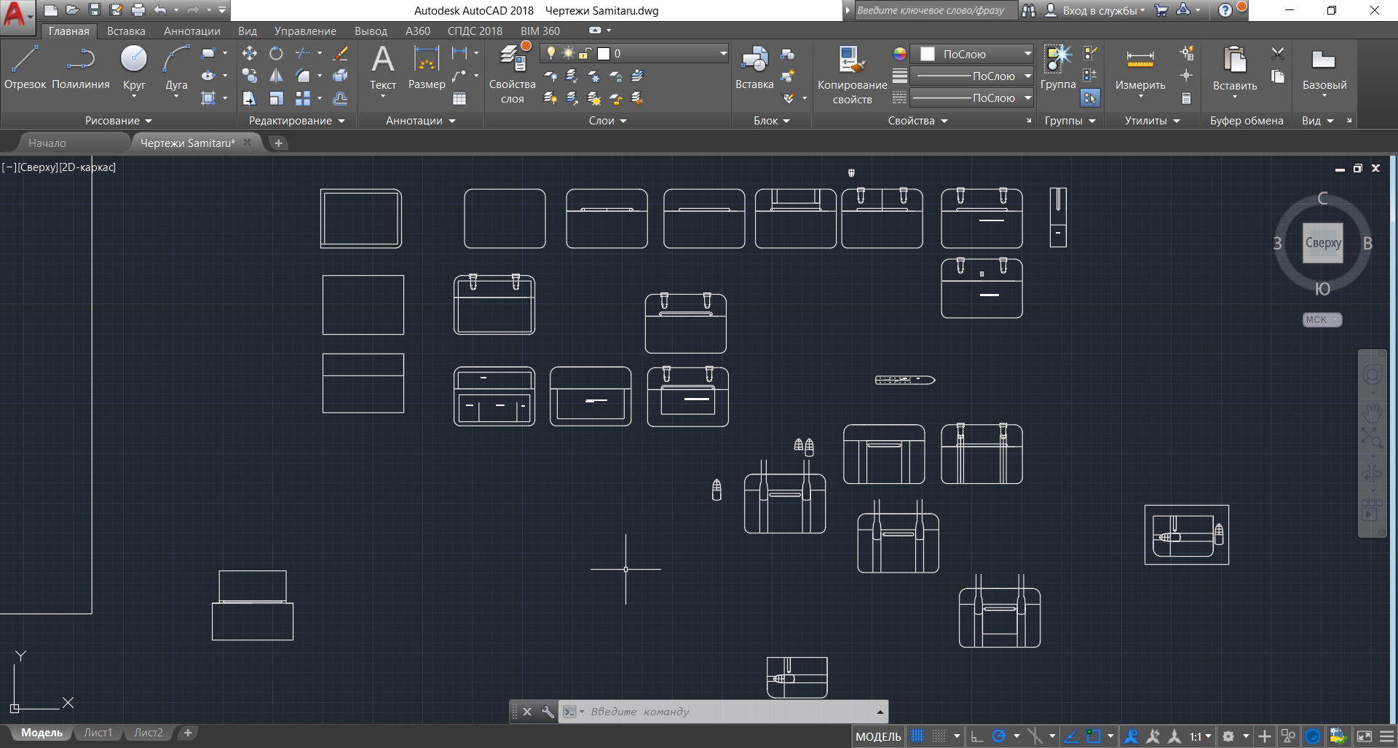Click the Offset tool icon
The image size is (1398, 748).
(x=340, y=98)
